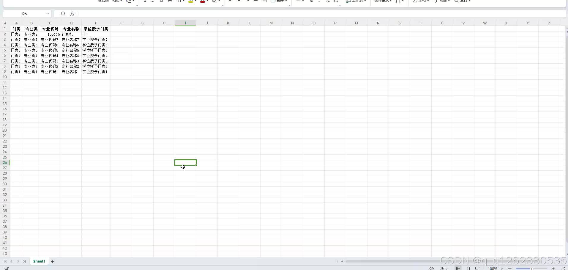Select cell 专业代码2
The image size is (568, 270).
coord(50,66)
